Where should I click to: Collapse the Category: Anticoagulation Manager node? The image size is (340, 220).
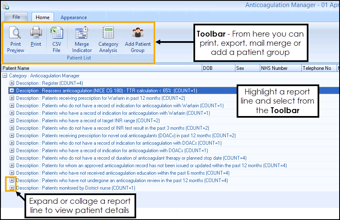5,76
